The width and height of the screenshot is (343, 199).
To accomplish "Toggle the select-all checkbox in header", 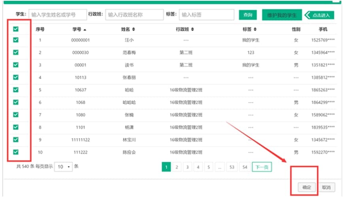I will point(16,29).
